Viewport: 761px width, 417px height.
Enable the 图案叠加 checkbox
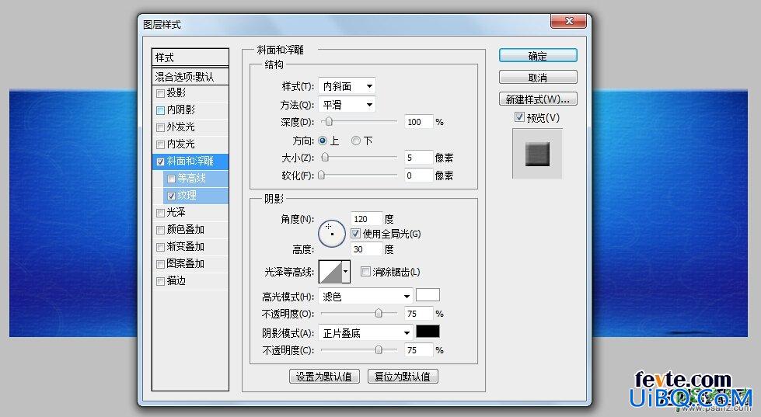(x=160, y=264)
